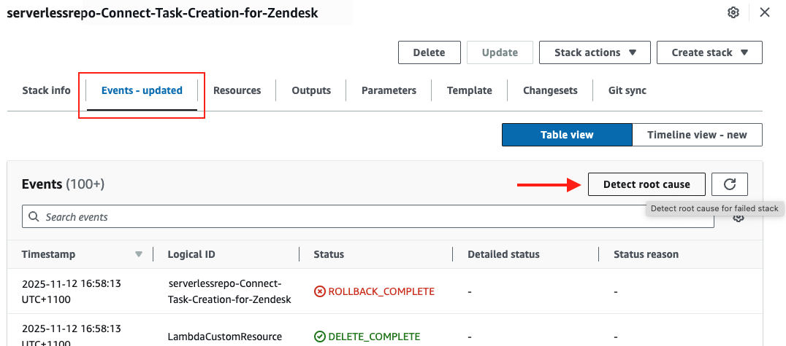Open the Changesets tab
Screen dimensions: 786x346
(550, 90)
